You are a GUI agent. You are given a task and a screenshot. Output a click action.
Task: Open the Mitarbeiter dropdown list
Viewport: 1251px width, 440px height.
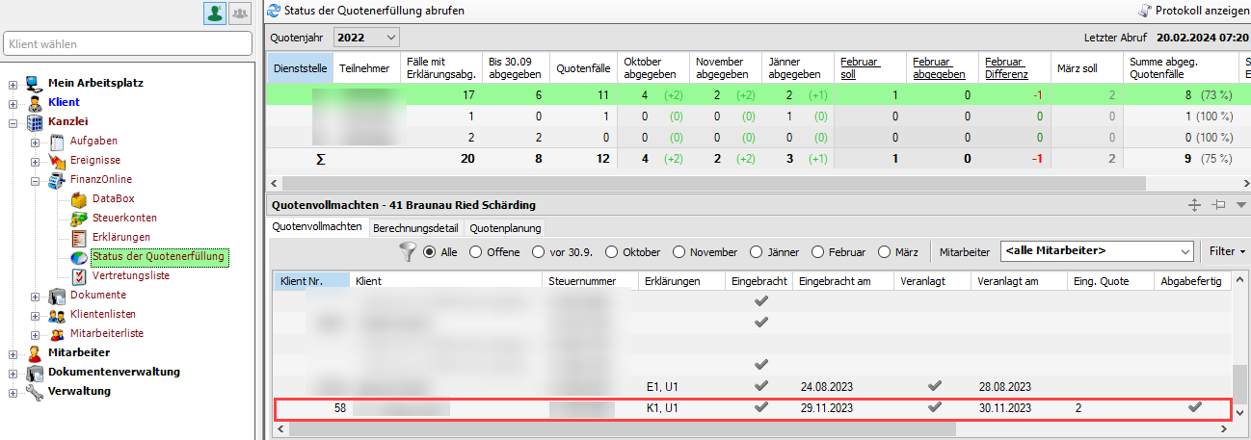point(1097,251)
